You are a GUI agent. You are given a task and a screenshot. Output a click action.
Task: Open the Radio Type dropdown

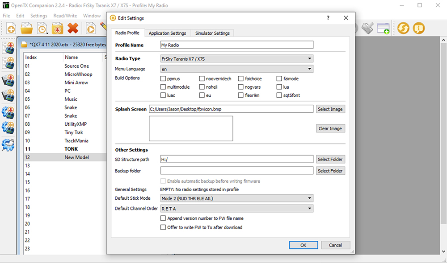pyautogui.click(x=236, y=58)
